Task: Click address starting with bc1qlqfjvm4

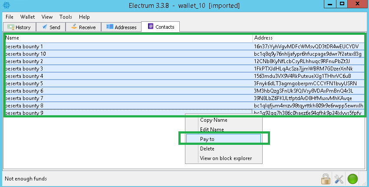Action: click(309, 106)
